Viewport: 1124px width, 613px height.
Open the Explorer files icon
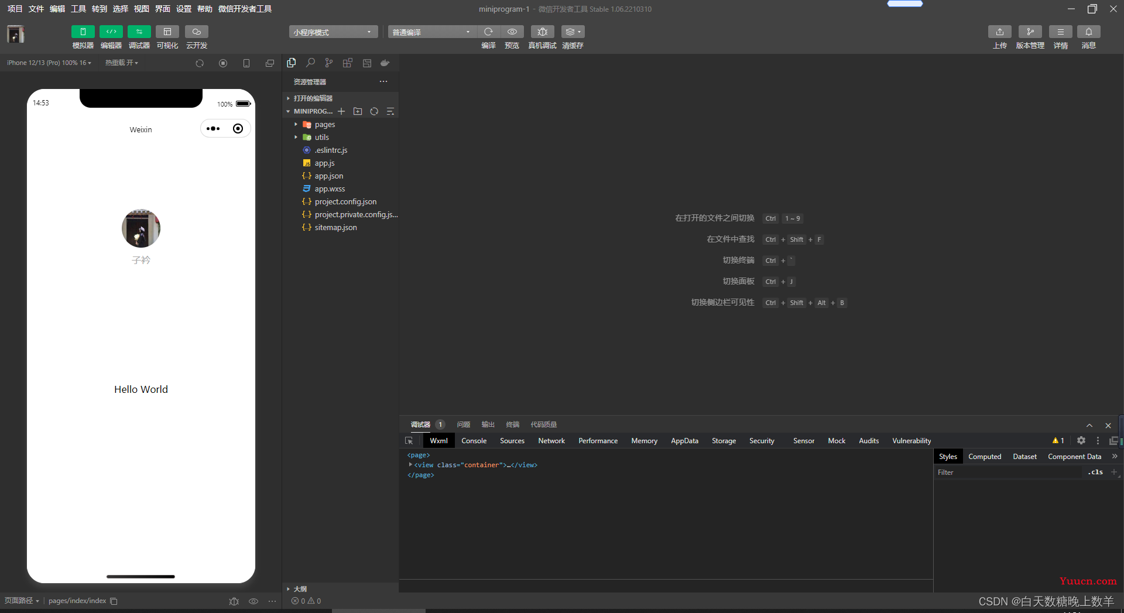292,63
